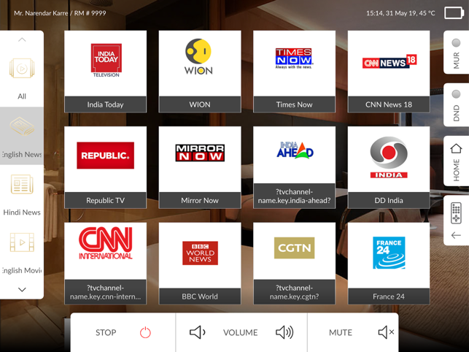
Task: Open the India Today channel logo
Action: 106,61
